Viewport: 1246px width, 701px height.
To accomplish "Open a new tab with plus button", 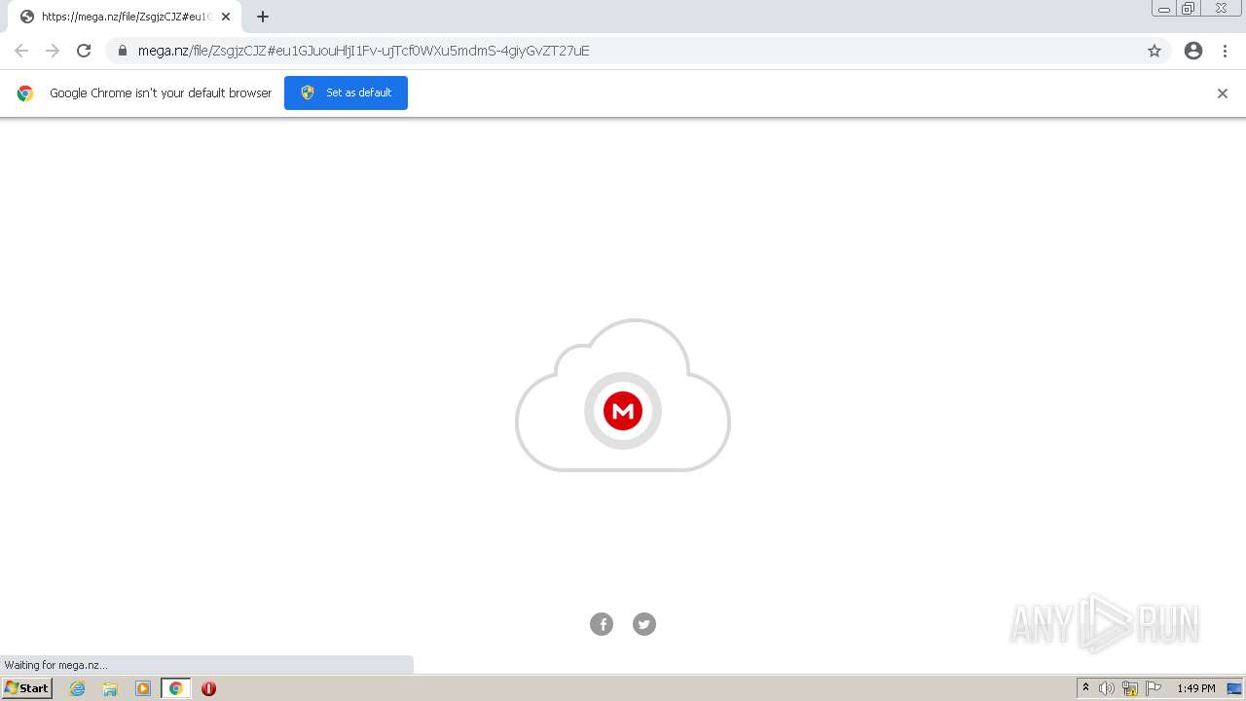I will coord(263,17).
